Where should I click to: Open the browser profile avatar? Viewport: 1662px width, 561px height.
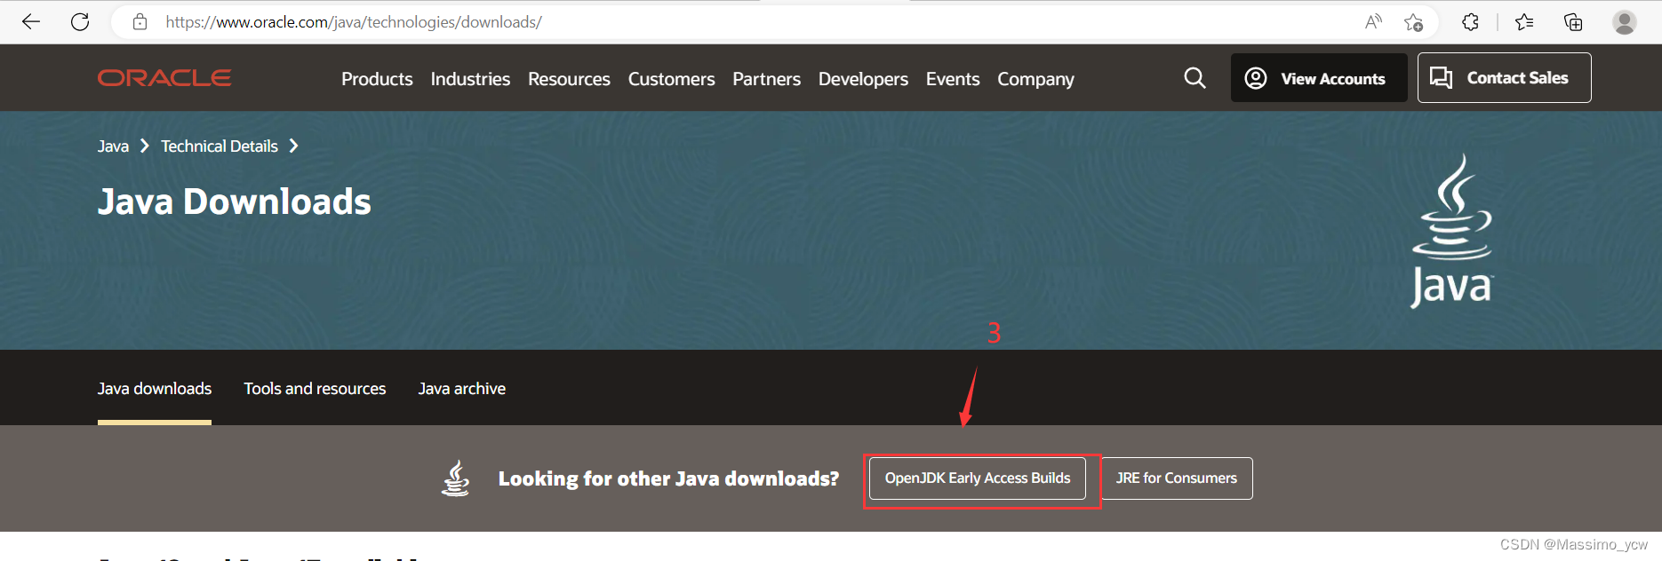coord(1625,22)
